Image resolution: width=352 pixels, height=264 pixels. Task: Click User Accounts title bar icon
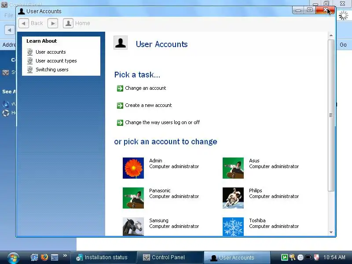(x=22, y=11)
